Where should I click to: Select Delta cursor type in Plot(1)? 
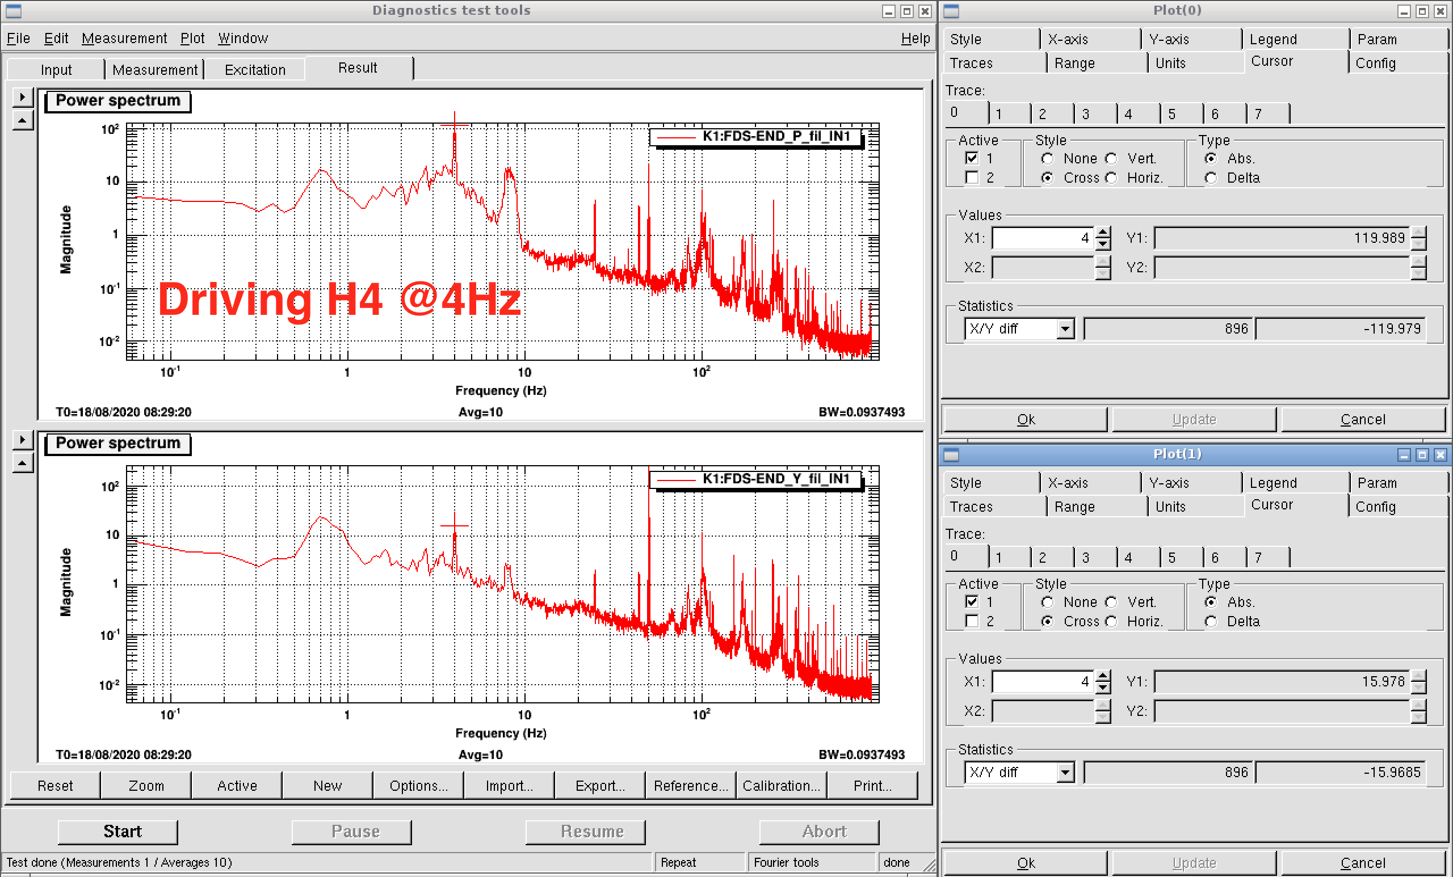point(1211,622)
